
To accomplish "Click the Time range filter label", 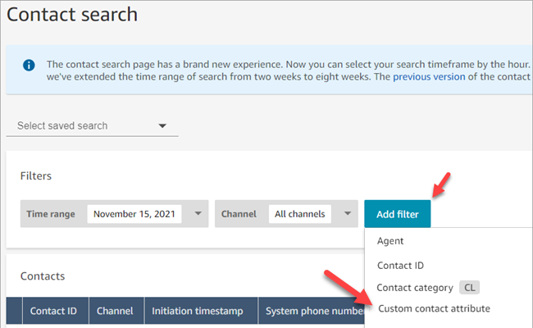I will click(51, 214).
